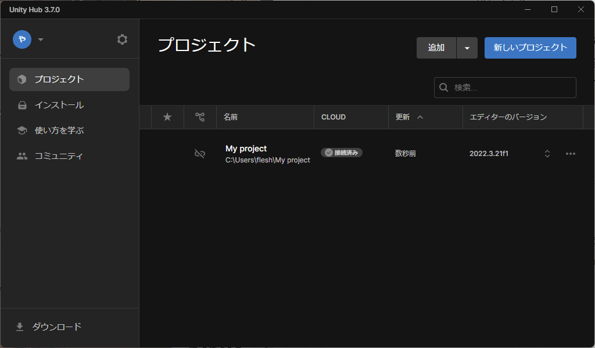Minimize the Unity Hub window
Image resolution: width=595 pixels, height=348 pixels.
[528, 9]
